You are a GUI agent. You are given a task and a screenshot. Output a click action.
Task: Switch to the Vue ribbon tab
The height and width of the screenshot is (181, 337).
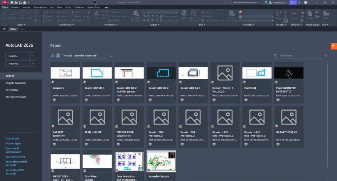tap(52, 7)
